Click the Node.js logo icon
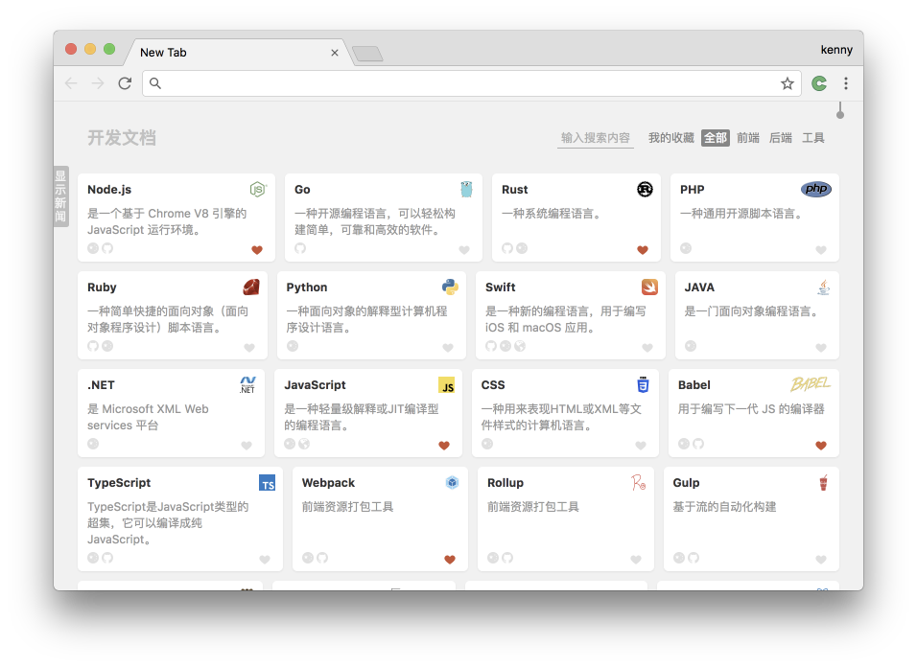The height and width of the screenshot is (667, 917). (258, 189)
